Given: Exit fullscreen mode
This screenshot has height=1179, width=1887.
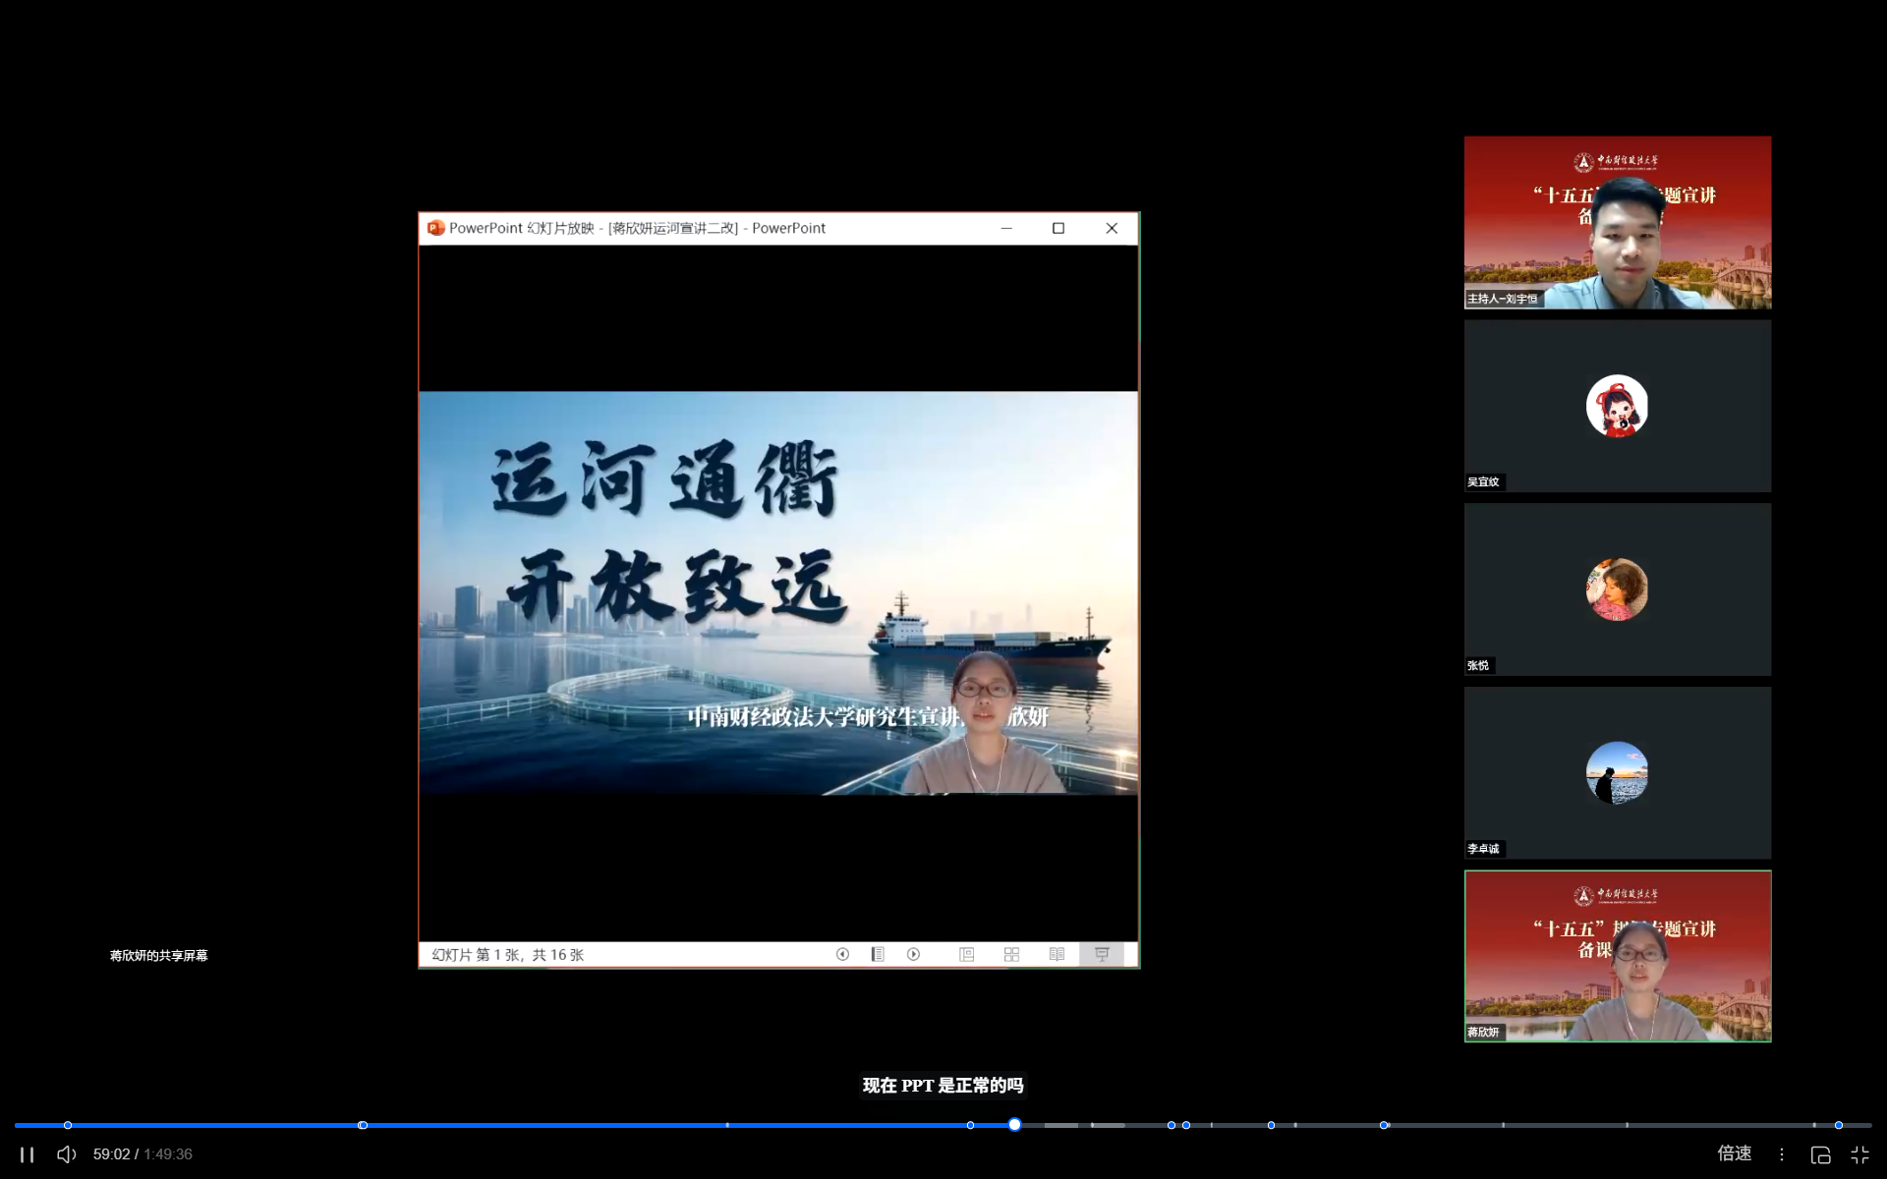Looking at the screenshot, I should tap(1859, 1154).
